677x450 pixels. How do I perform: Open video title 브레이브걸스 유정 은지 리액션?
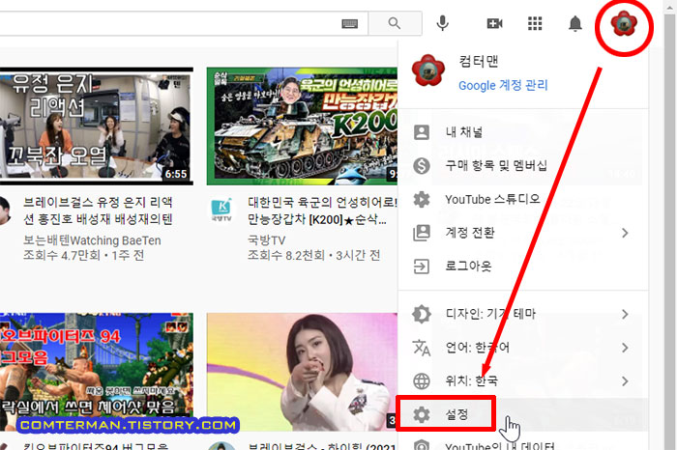click(x=98, y=211)
